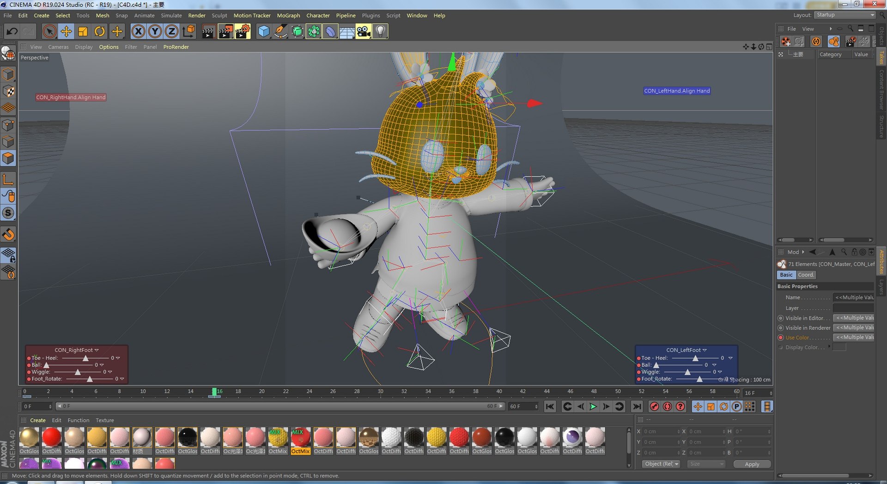Play the animation forward

tap(593, 406)
